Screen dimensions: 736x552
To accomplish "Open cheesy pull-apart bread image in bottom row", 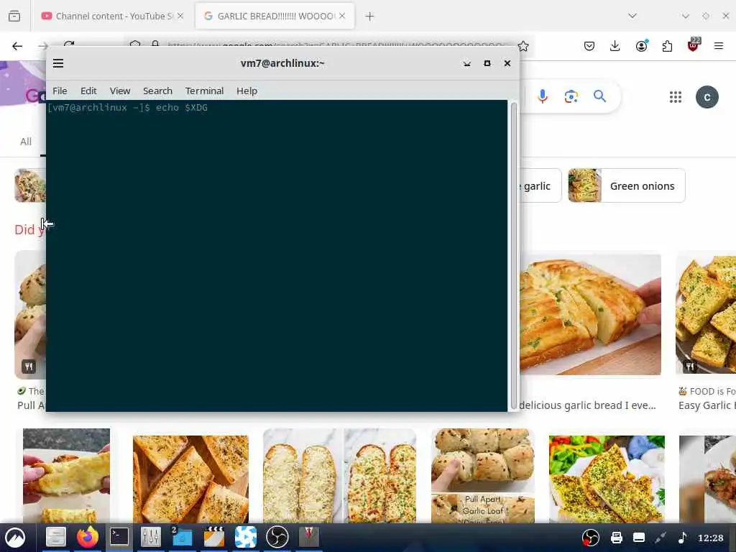I will [66, 476].
